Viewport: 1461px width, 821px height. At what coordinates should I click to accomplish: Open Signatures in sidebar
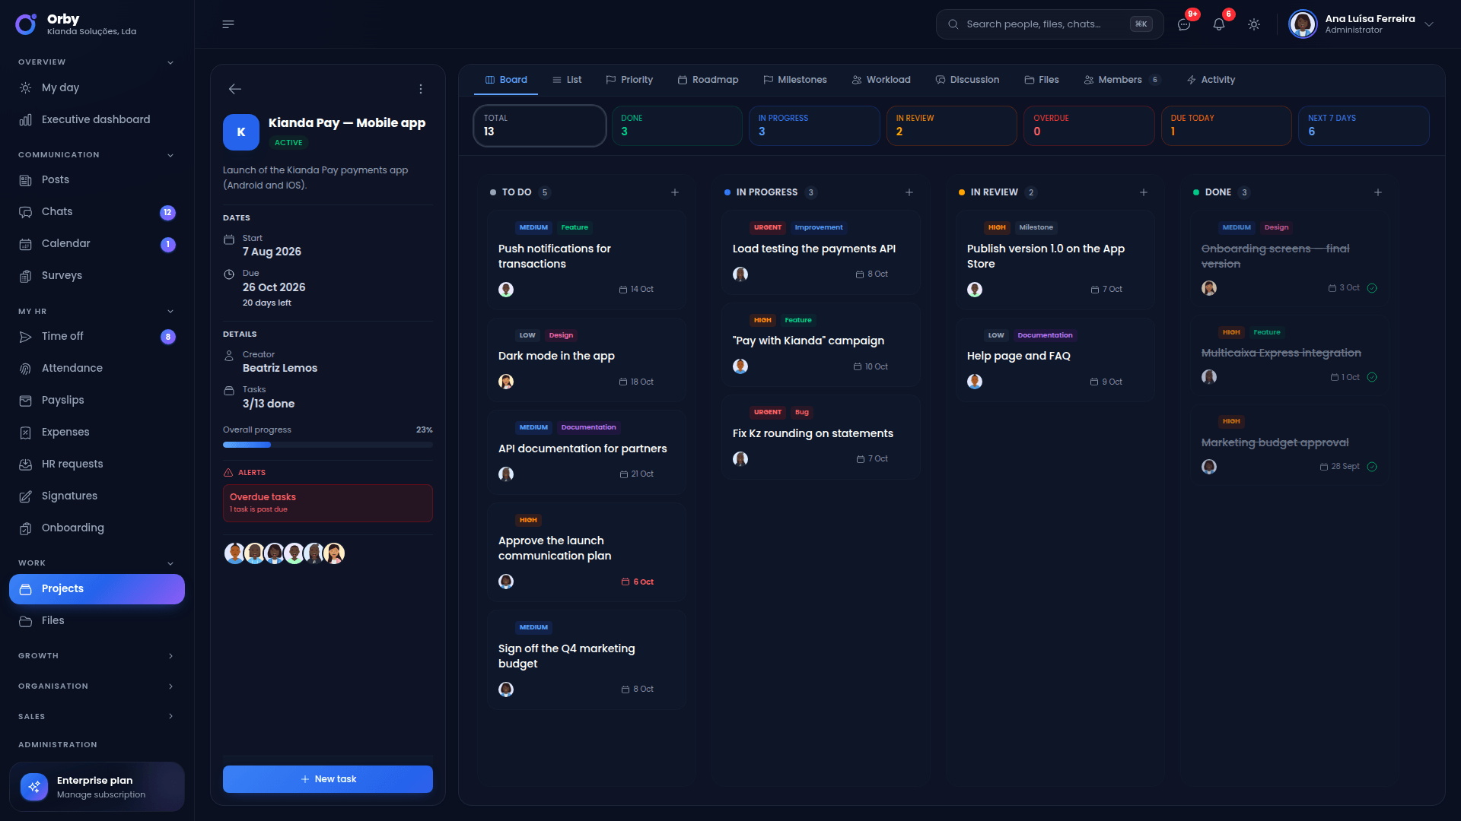(97, 496)
